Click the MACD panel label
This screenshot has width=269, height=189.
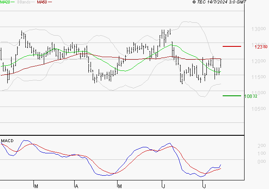click(x=7, y=141)
